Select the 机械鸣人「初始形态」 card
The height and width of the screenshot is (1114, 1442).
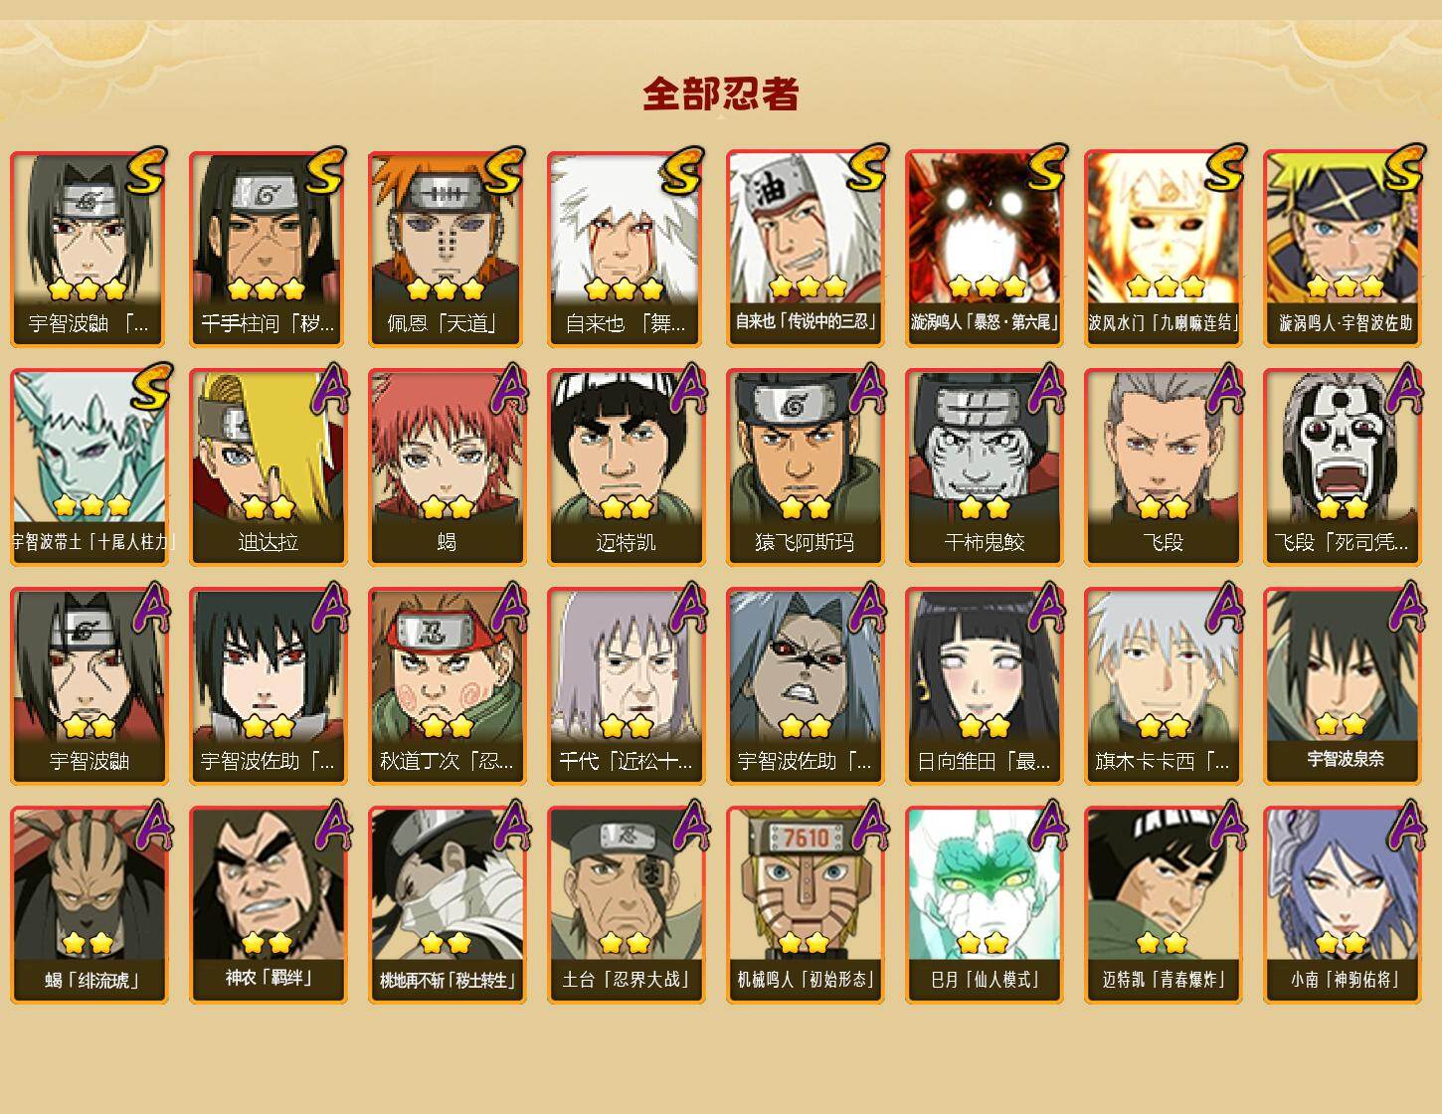pos(805,905)
